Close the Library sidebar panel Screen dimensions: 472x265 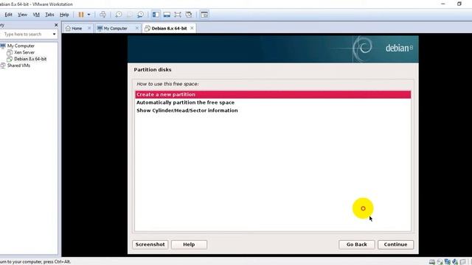pyautogui.click(x=56, y=25)
